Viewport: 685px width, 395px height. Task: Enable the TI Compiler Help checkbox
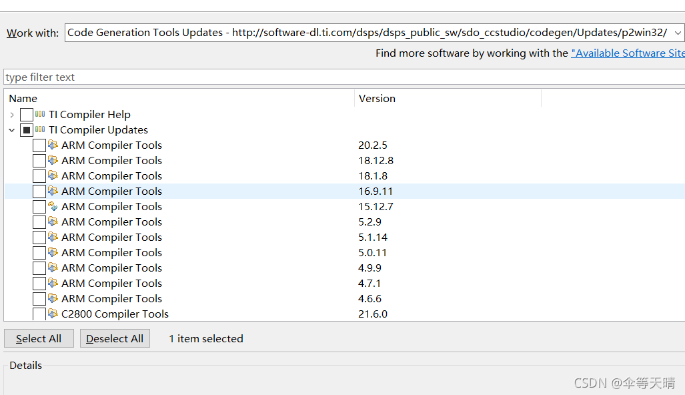tap(27, 114)
